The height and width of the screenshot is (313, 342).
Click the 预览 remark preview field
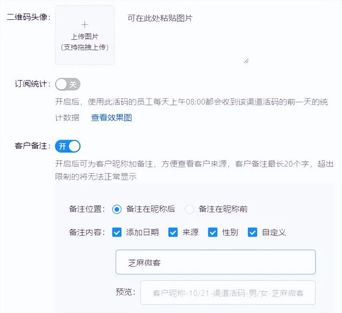pos(228,293)
